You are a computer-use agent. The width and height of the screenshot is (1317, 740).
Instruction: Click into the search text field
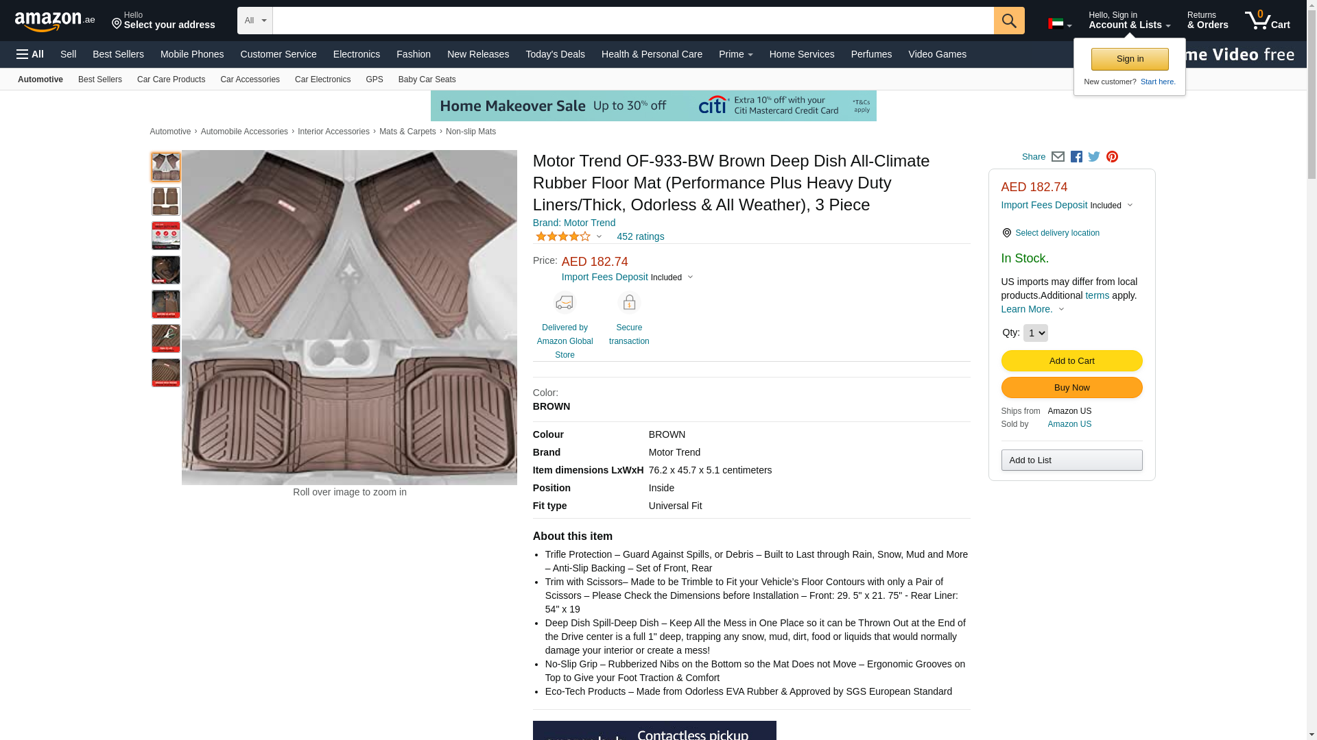pos(632,21)
